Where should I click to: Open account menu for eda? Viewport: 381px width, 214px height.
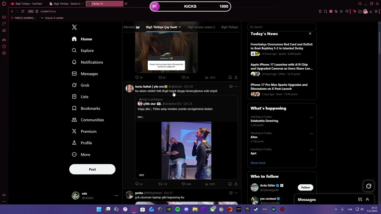pos(116,196)
